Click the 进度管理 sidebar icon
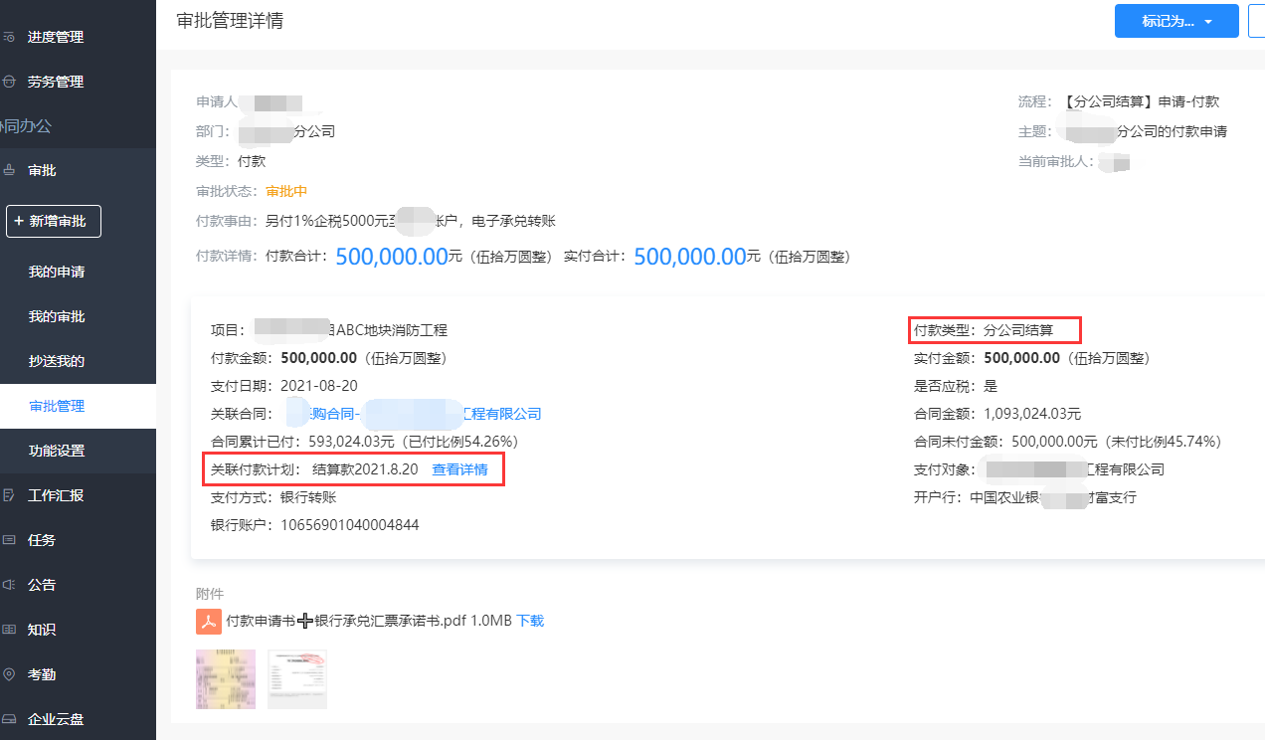This screenshot has width=1265, height=740. tap(9, 38)
